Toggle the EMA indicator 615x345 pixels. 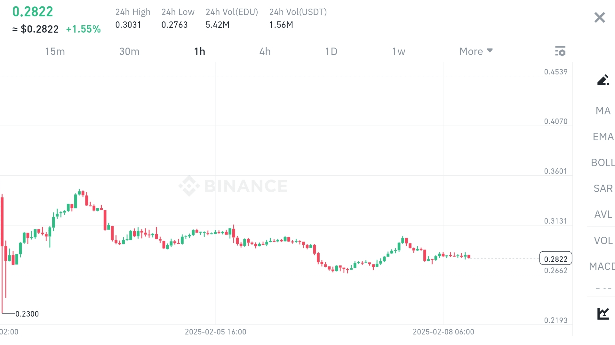[x=603, y=137]
